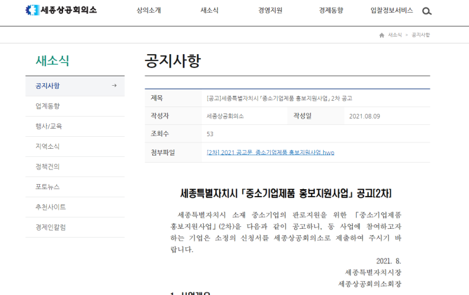Viewport: 469px width, 295px height.
Task: Click the 공지사항 page heading
Action: [173, 61]
